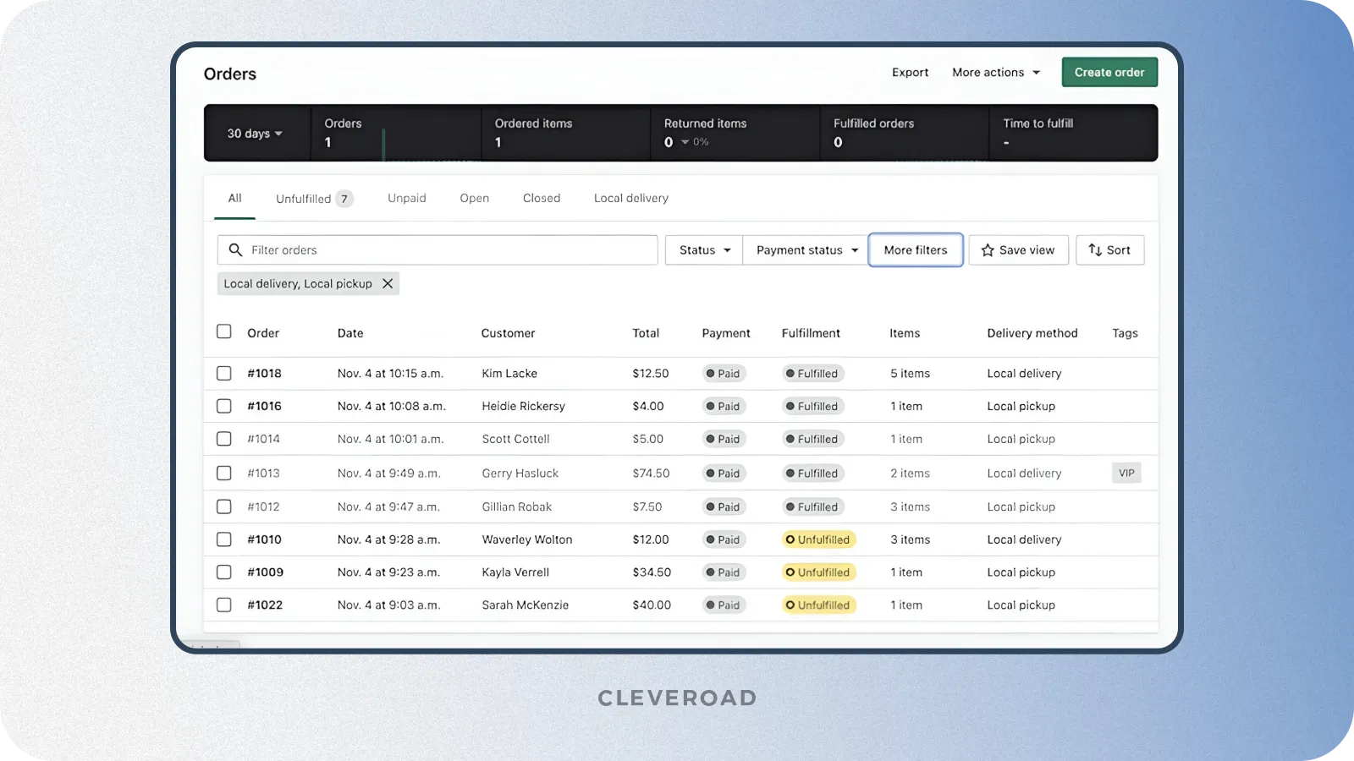Click the Date column header
The image size is (1354, 761).
[x=350, y=333]
